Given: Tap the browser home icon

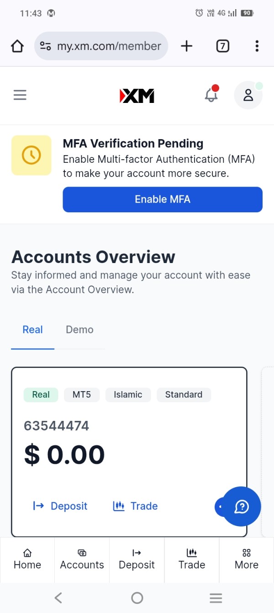Looking at the screenshot, I should [17, 46].
